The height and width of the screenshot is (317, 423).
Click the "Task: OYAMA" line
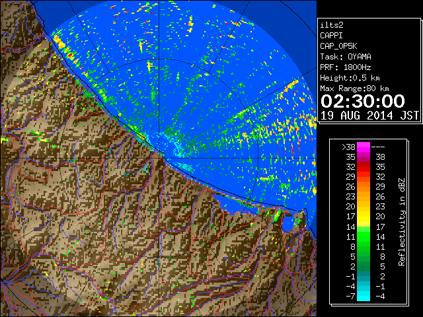click(346, 57)
